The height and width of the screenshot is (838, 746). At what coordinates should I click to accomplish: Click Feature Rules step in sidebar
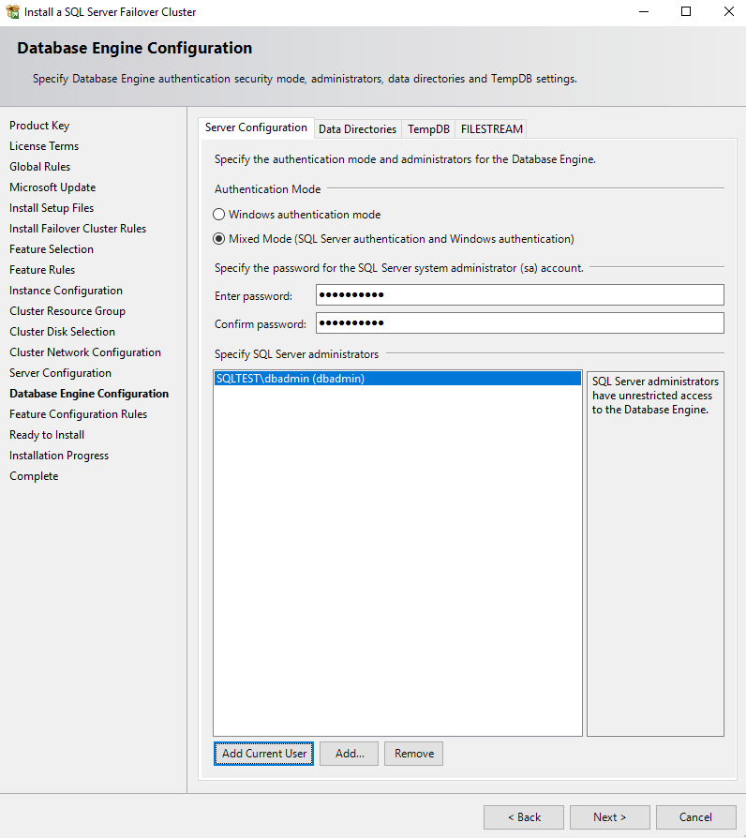click(42, 270)
